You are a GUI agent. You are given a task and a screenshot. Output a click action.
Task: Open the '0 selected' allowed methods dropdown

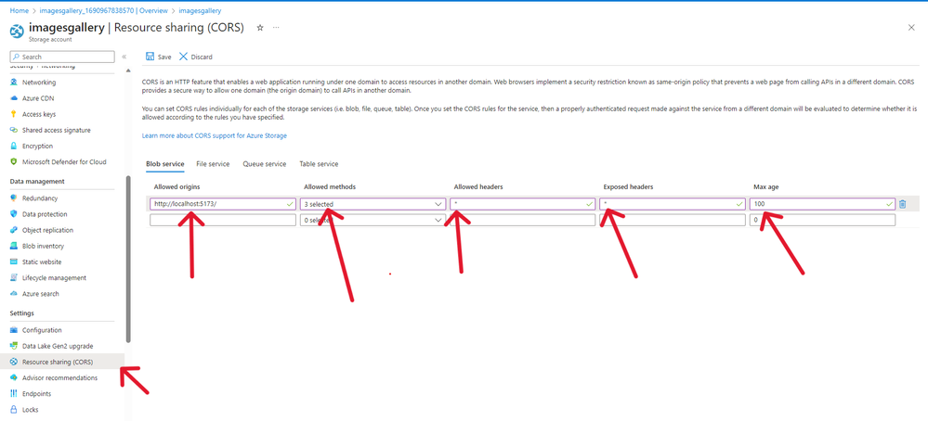[x=373, y=221]
